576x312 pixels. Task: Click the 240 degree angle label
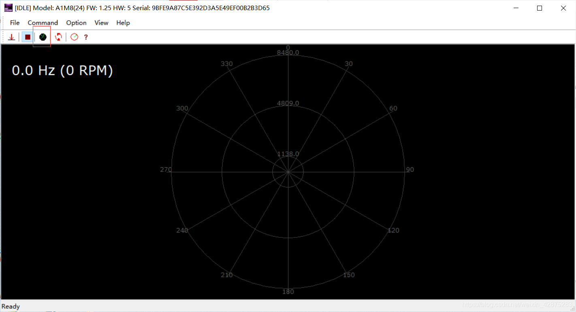(x=182, y=231)
